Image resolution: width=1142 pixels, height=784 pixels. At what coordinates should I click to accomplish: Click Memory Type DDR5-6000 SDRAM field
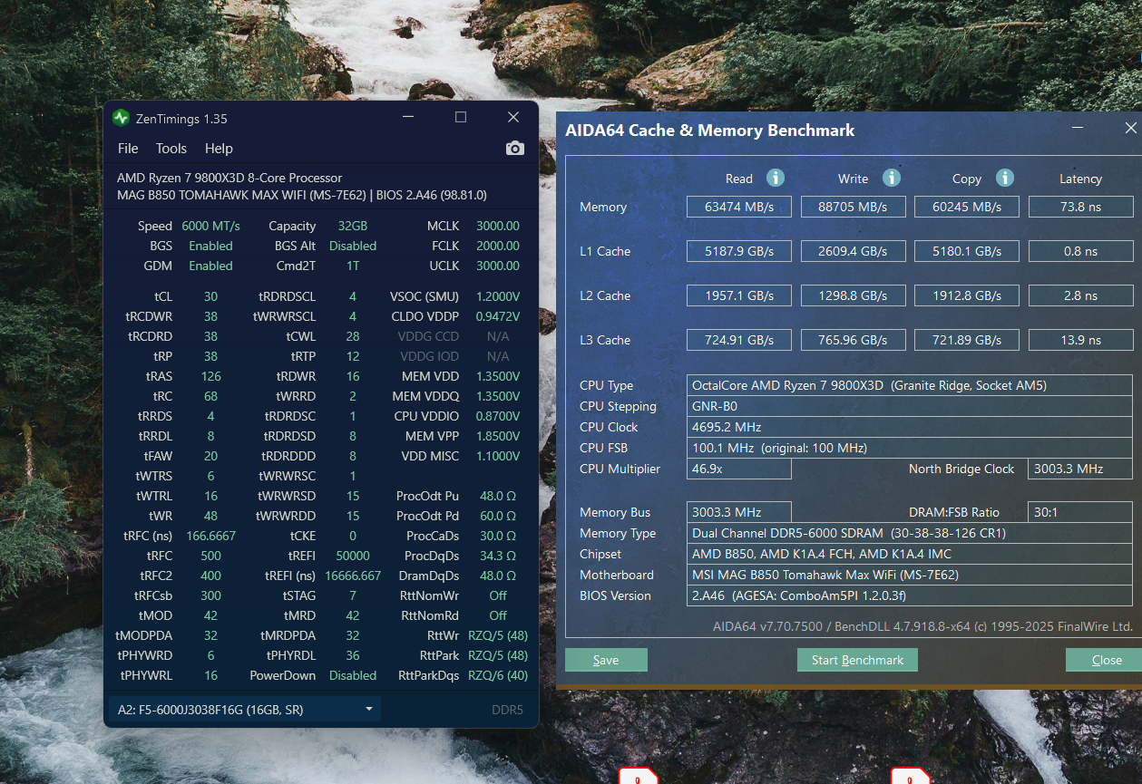point(910,533)
